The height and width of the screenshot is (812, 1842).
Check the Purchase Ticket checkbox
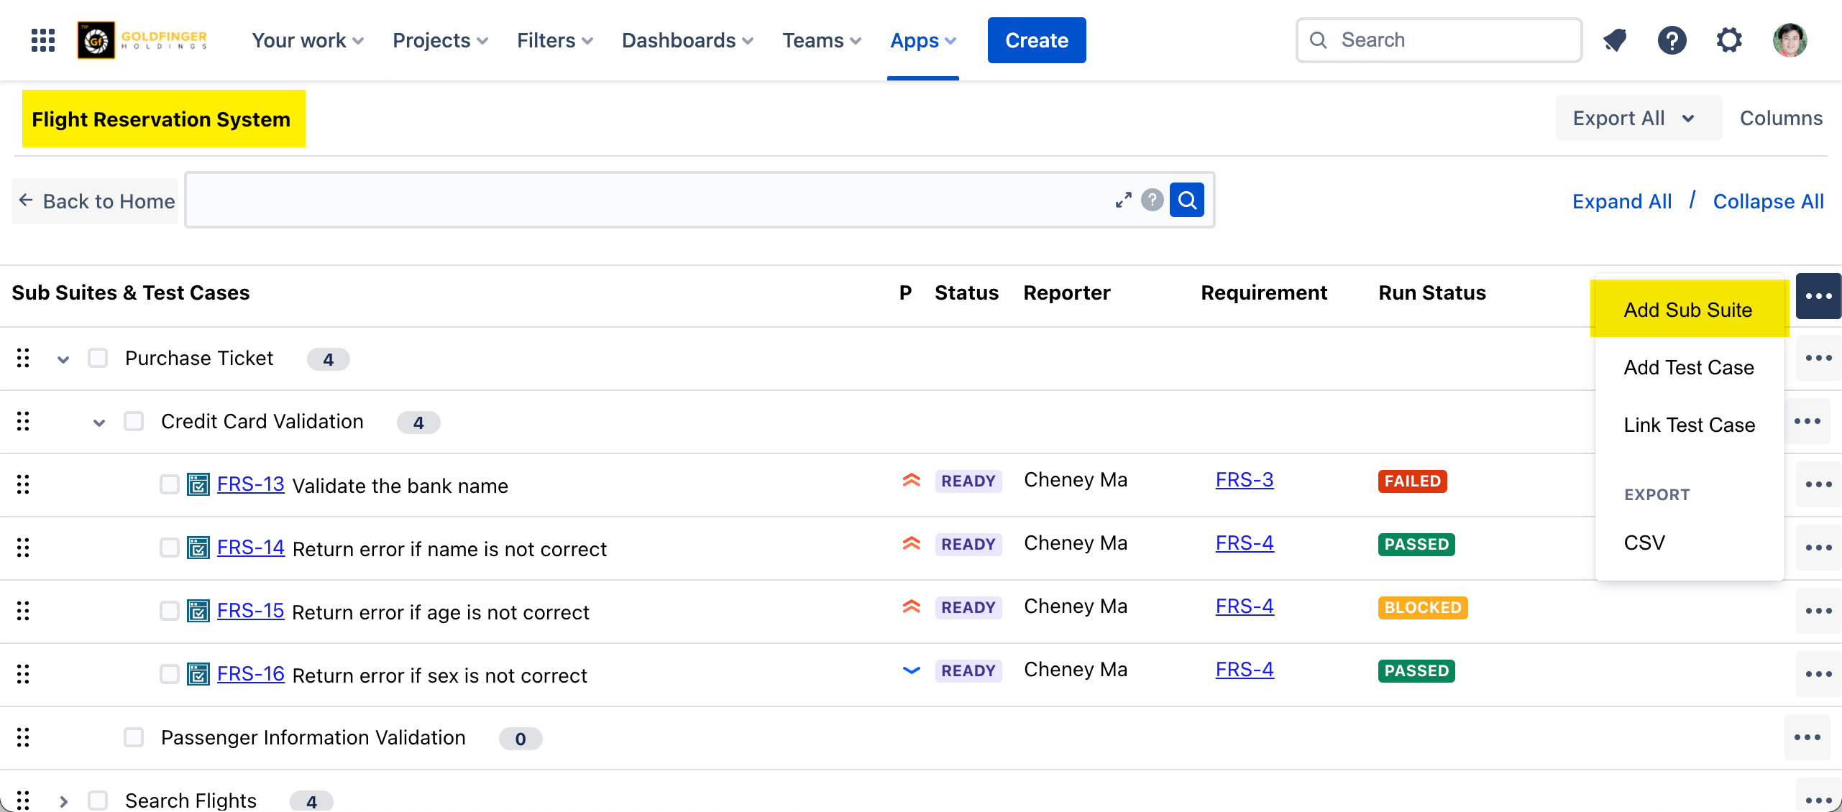(98, 358)
